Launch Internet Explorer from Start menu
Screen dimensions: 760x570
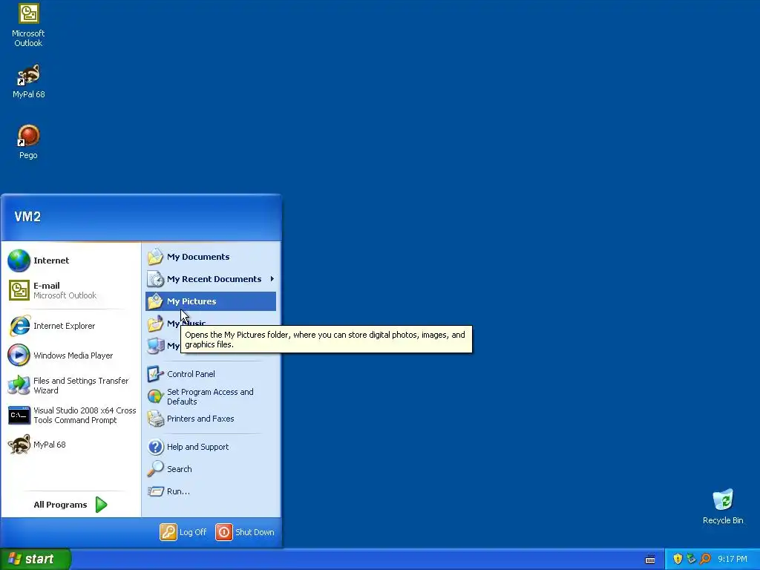71,326
